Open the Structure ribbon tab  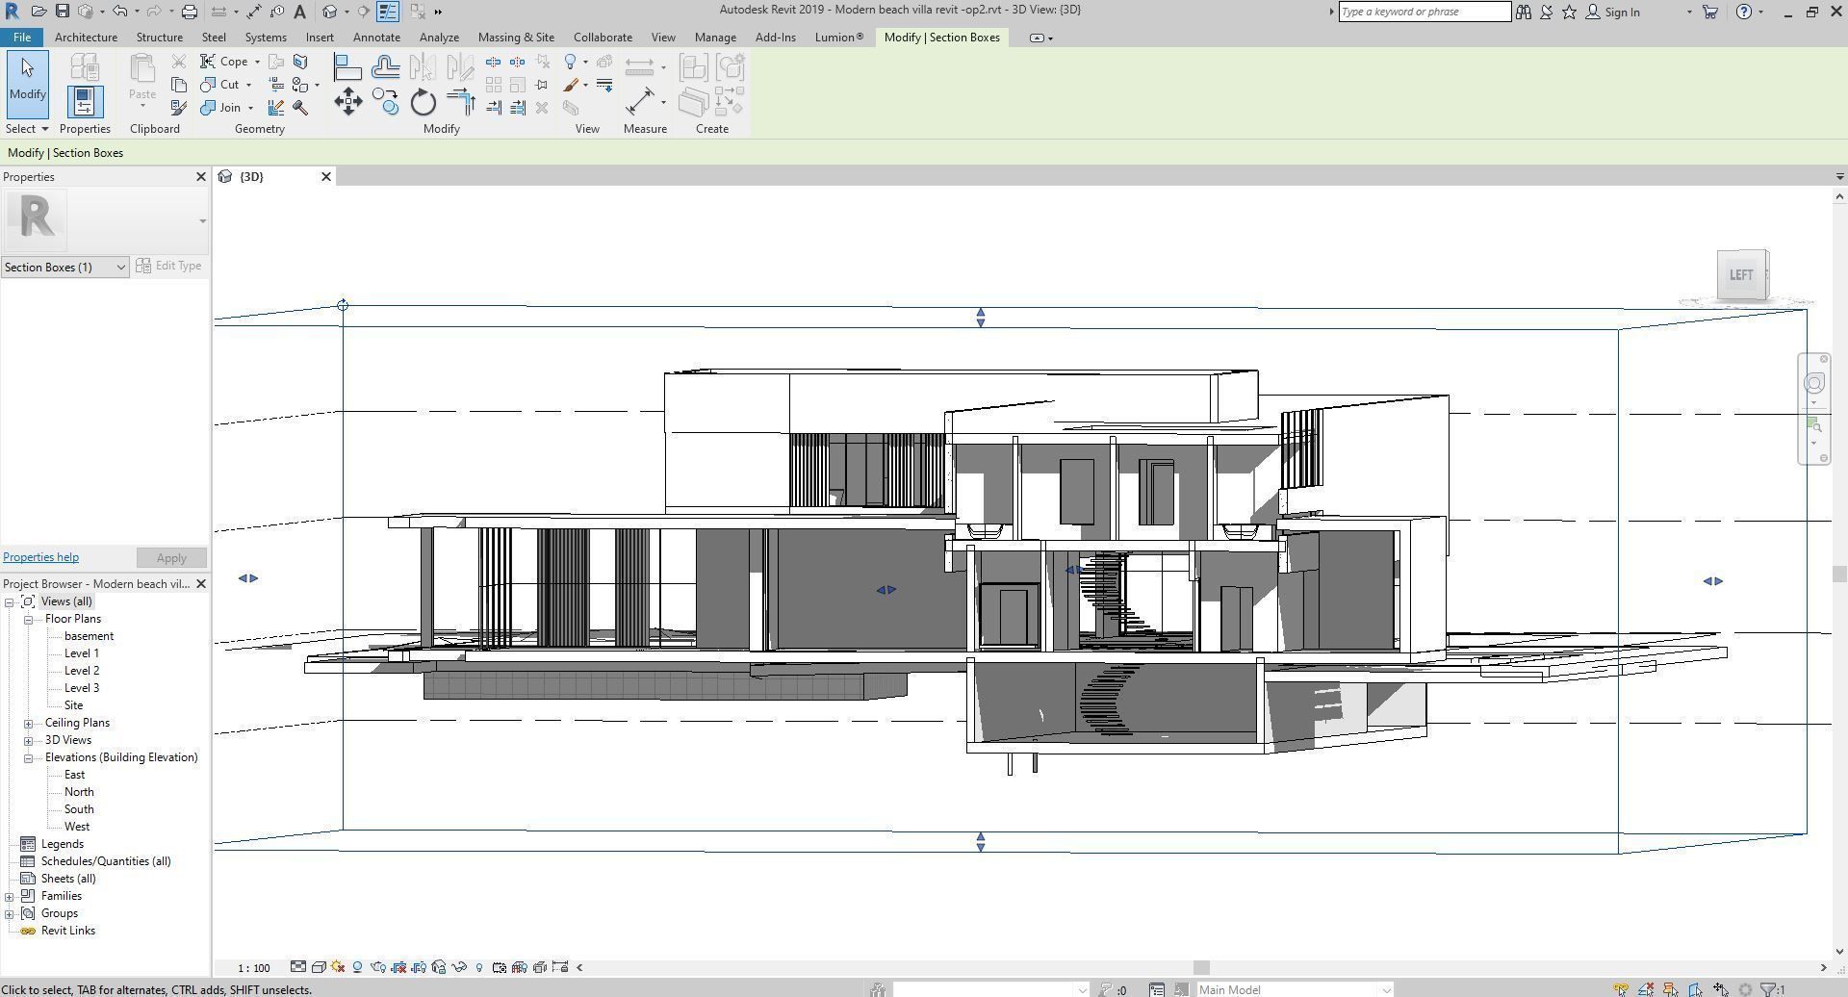coord(159,38)
